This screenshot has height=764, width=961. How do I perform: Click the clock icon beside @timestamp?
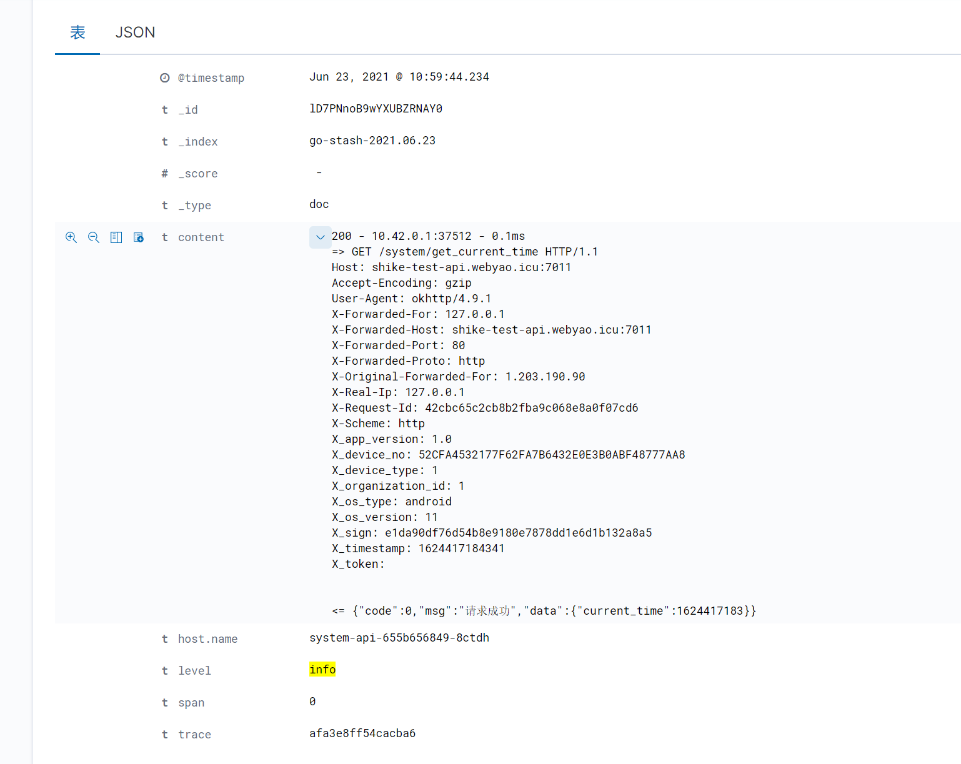click(164, 77)
